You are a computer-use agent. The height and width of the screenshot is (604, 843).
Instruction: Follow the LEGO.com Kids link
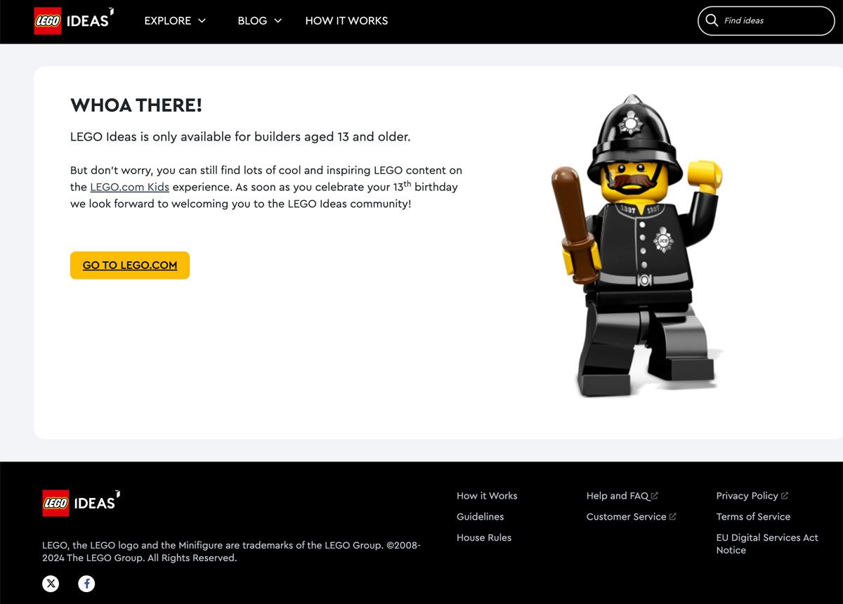pos(129,187)
